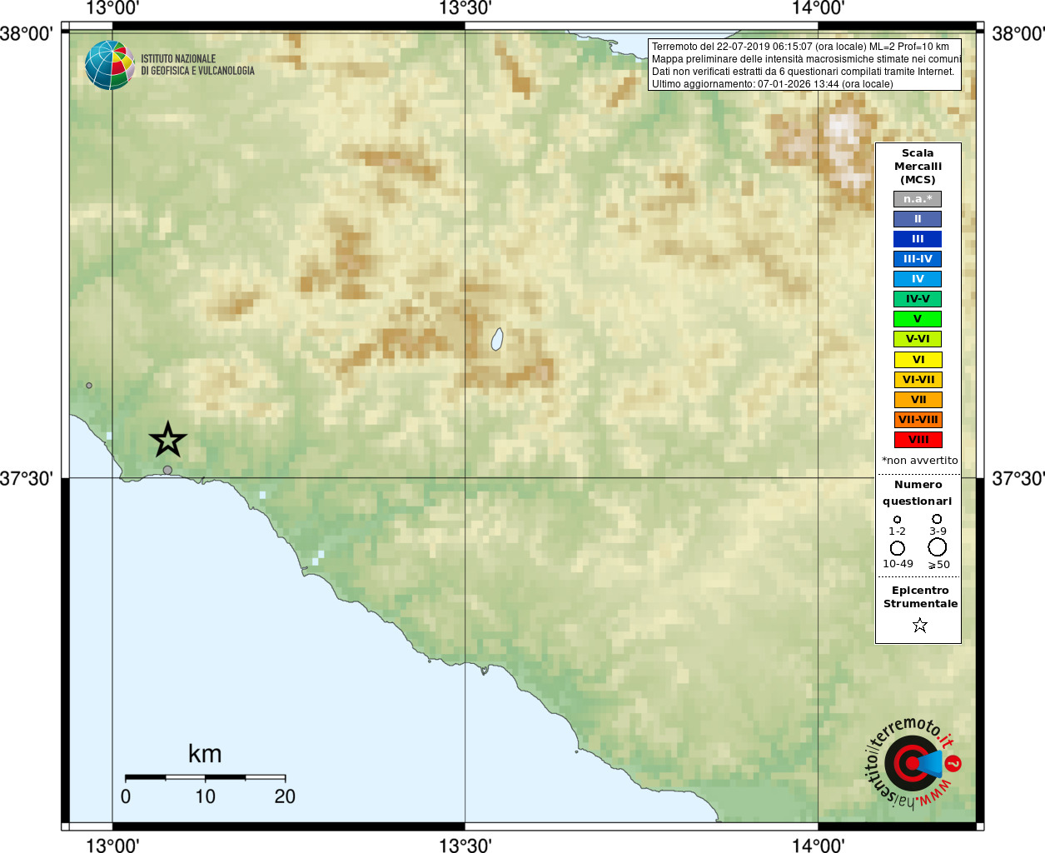Image resolution: width=1045 pixels, height=853 pixels.
Task: Click the earthquake info text box
Action: pos(804,65)
